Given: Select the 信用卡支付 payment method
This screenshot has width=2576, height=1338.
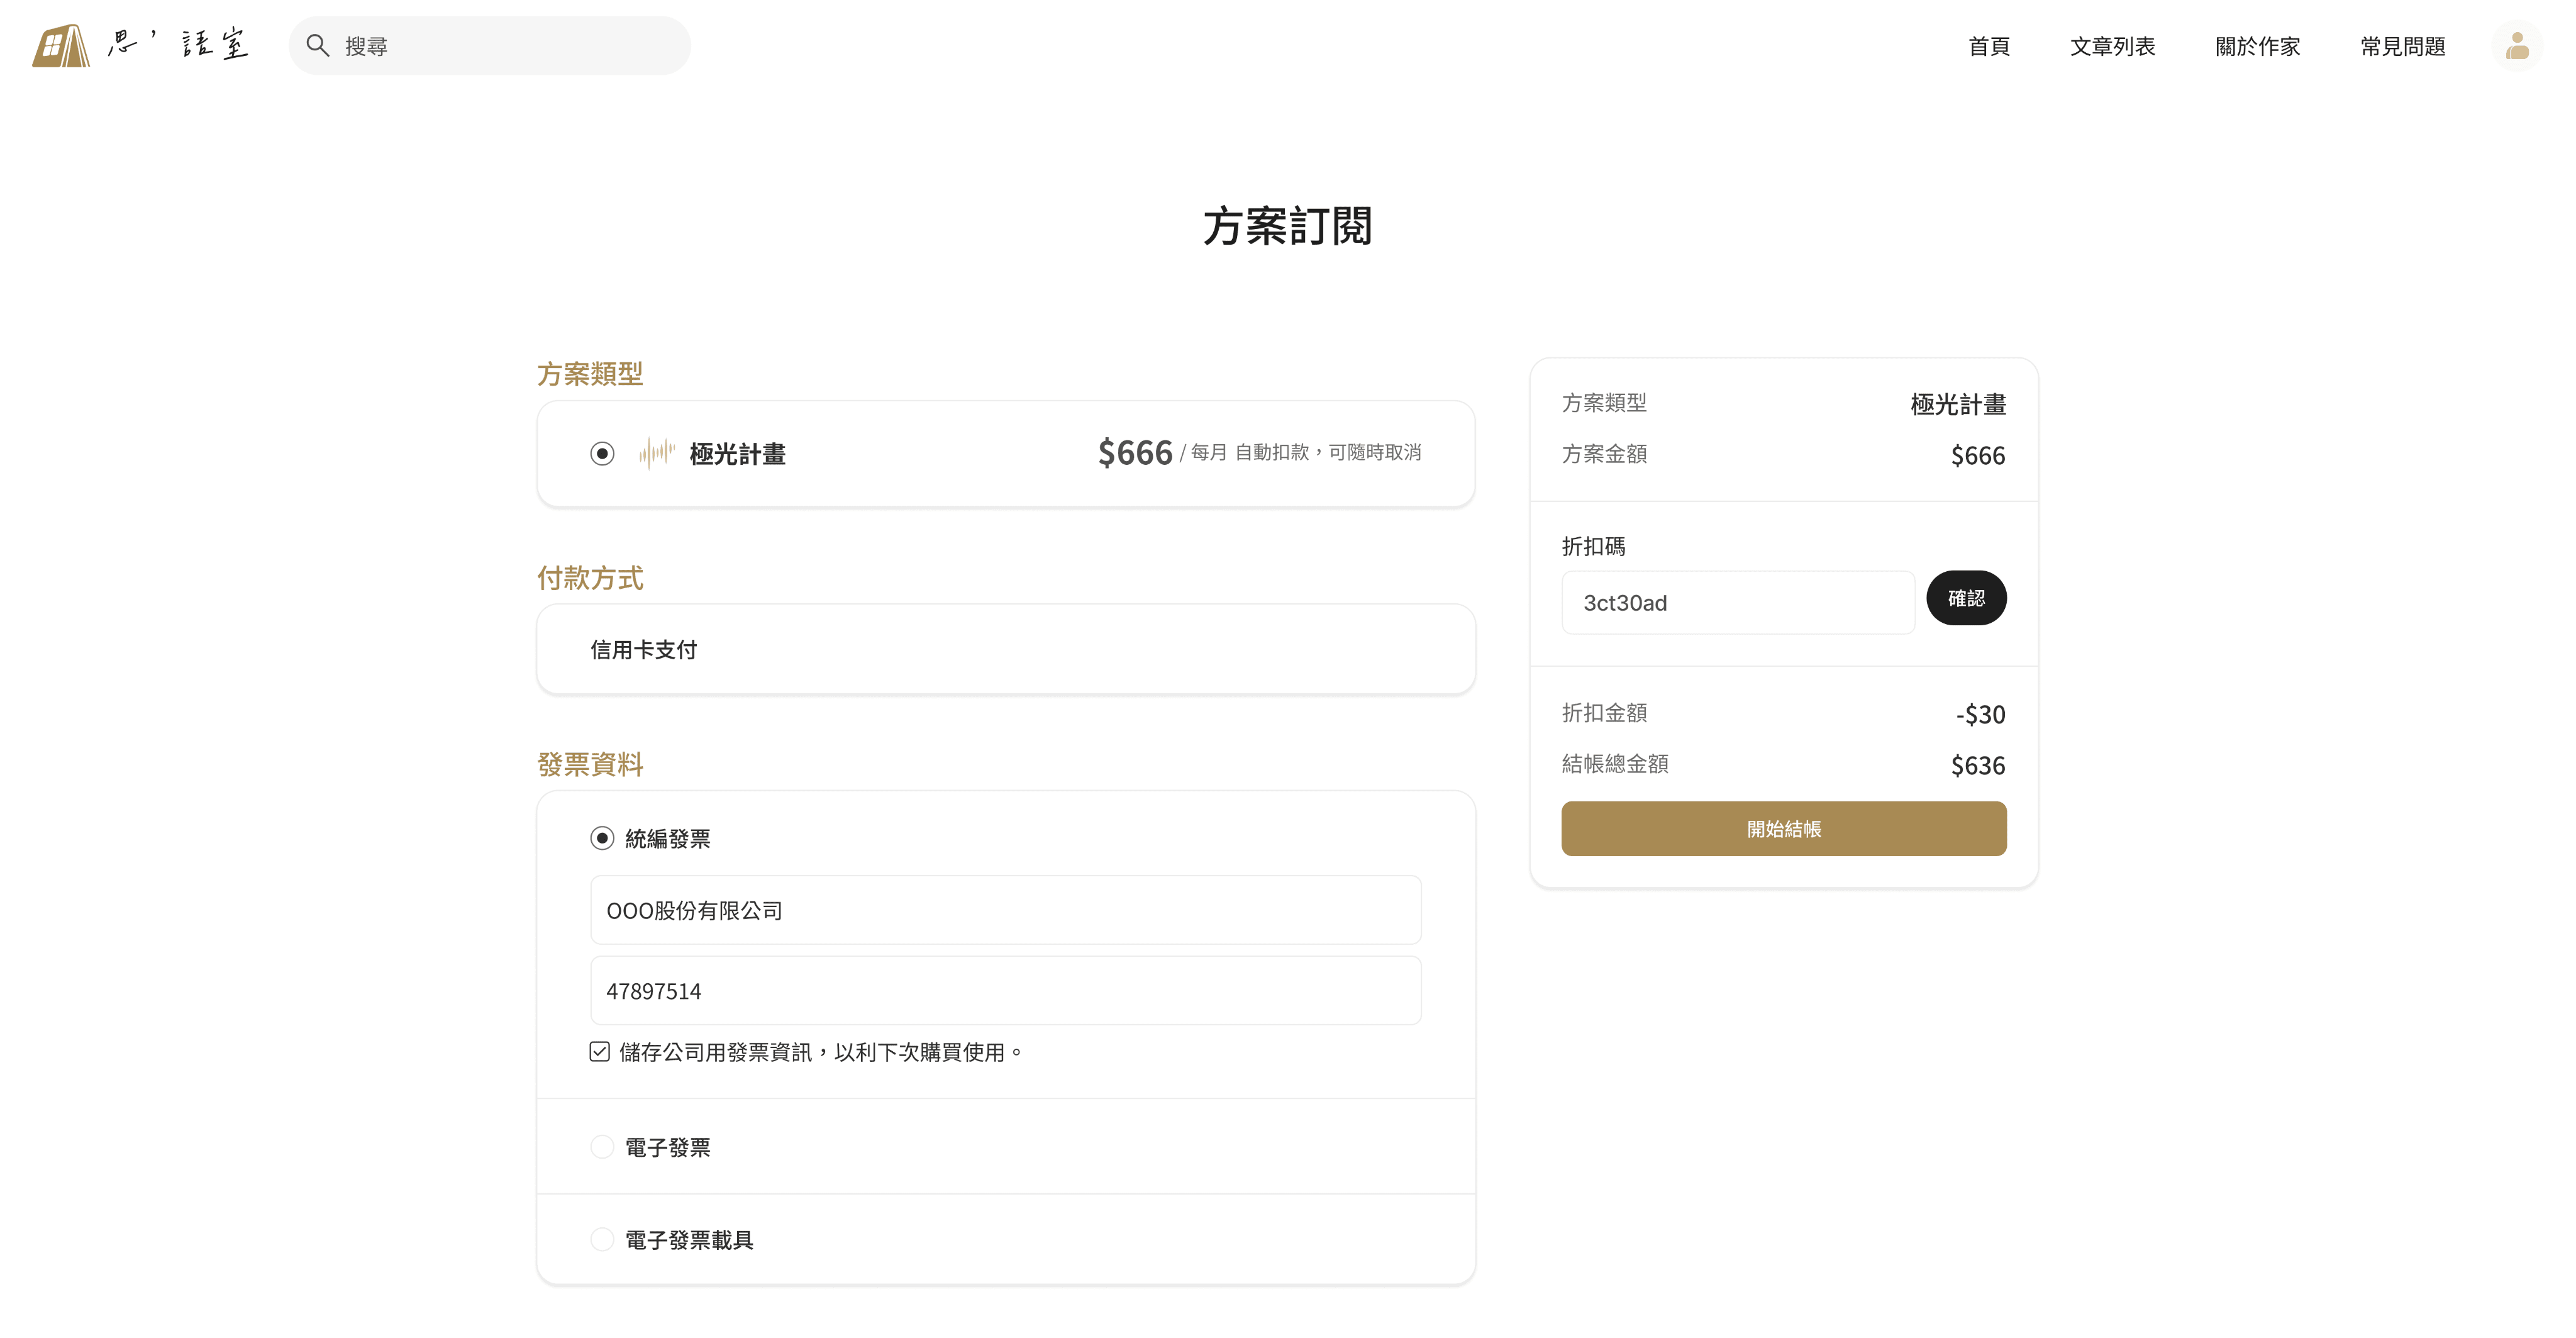Looking at the screenshot, I should point(1005,648).
